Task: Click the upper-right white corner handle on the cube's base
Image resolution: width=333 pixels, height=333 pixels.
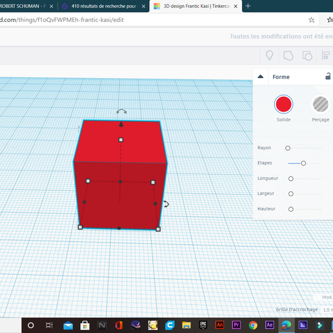Action: 153,183
